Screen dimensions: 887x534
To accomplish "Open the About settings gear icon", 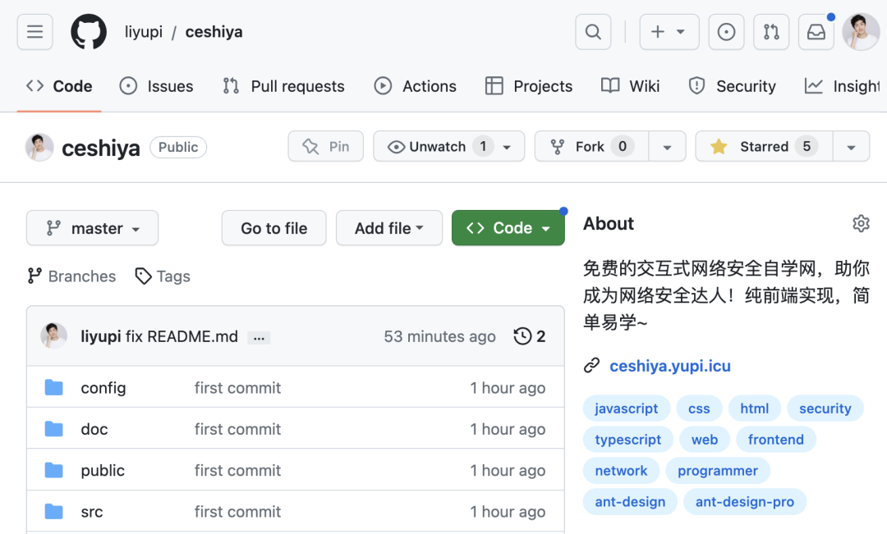I will [861, 223].
